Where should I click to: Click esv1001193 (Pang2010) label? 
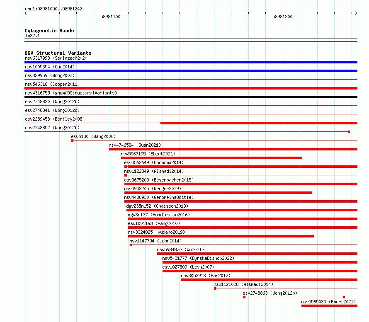154,223
